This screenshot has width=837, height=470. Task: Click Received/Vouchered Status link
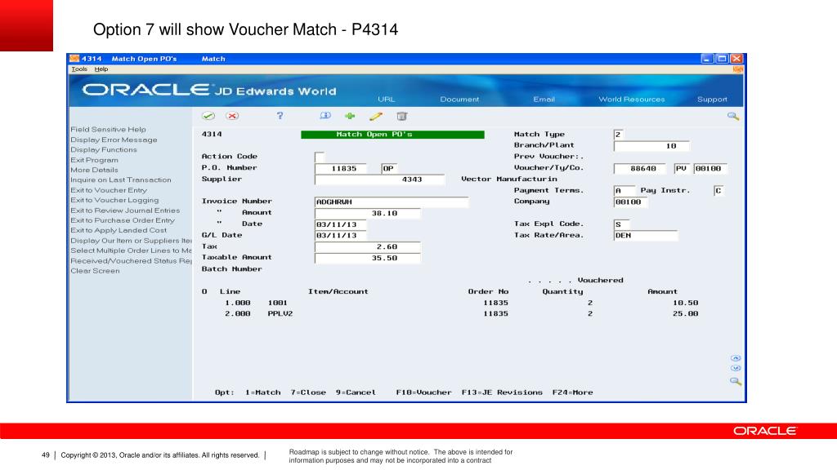click(x=131, y=261)
